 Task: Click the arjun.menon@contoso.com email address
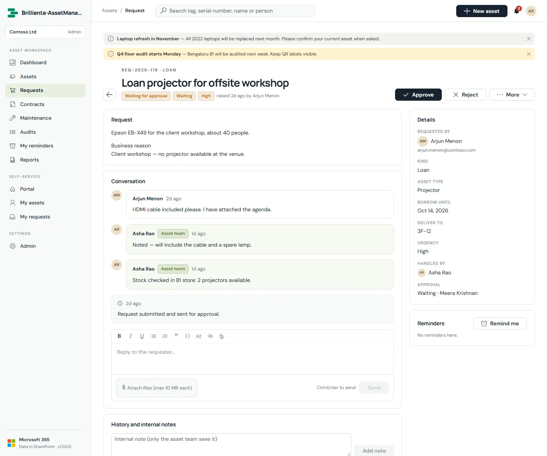click(446, 150)
